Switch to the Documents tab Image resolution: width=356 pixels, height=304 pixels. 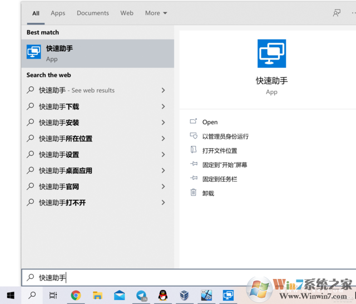coord(93,13)
